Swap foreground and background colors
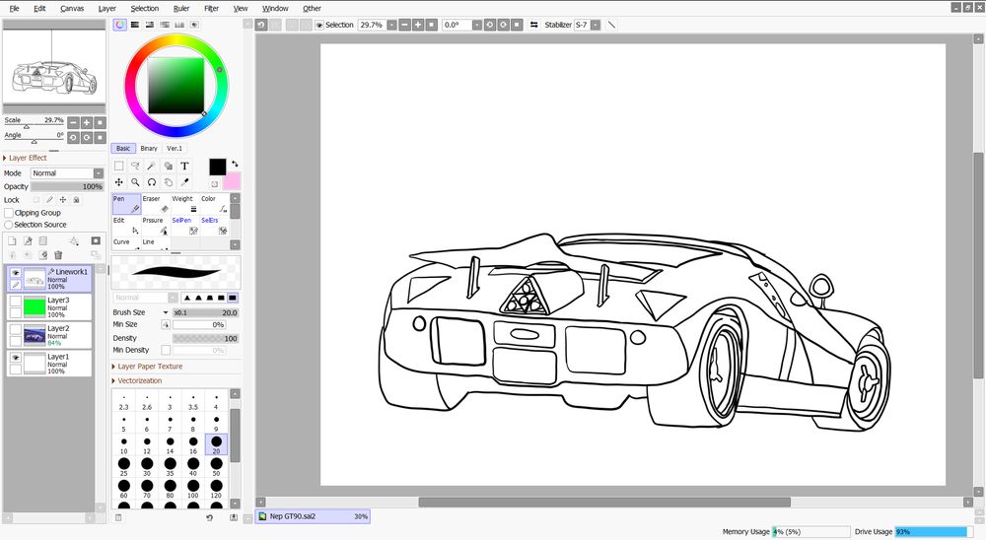This screenshot has height=540, width=986. point(235,165)
